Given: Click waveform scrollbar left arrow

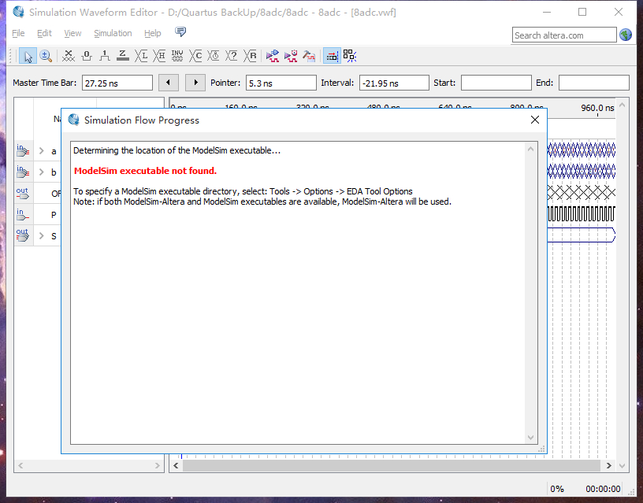Looking at the screenshot, I should (176, 465).
